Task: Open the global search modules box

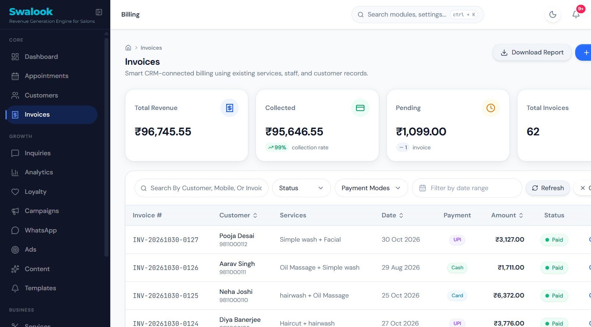Action: (x=418, y=15)
